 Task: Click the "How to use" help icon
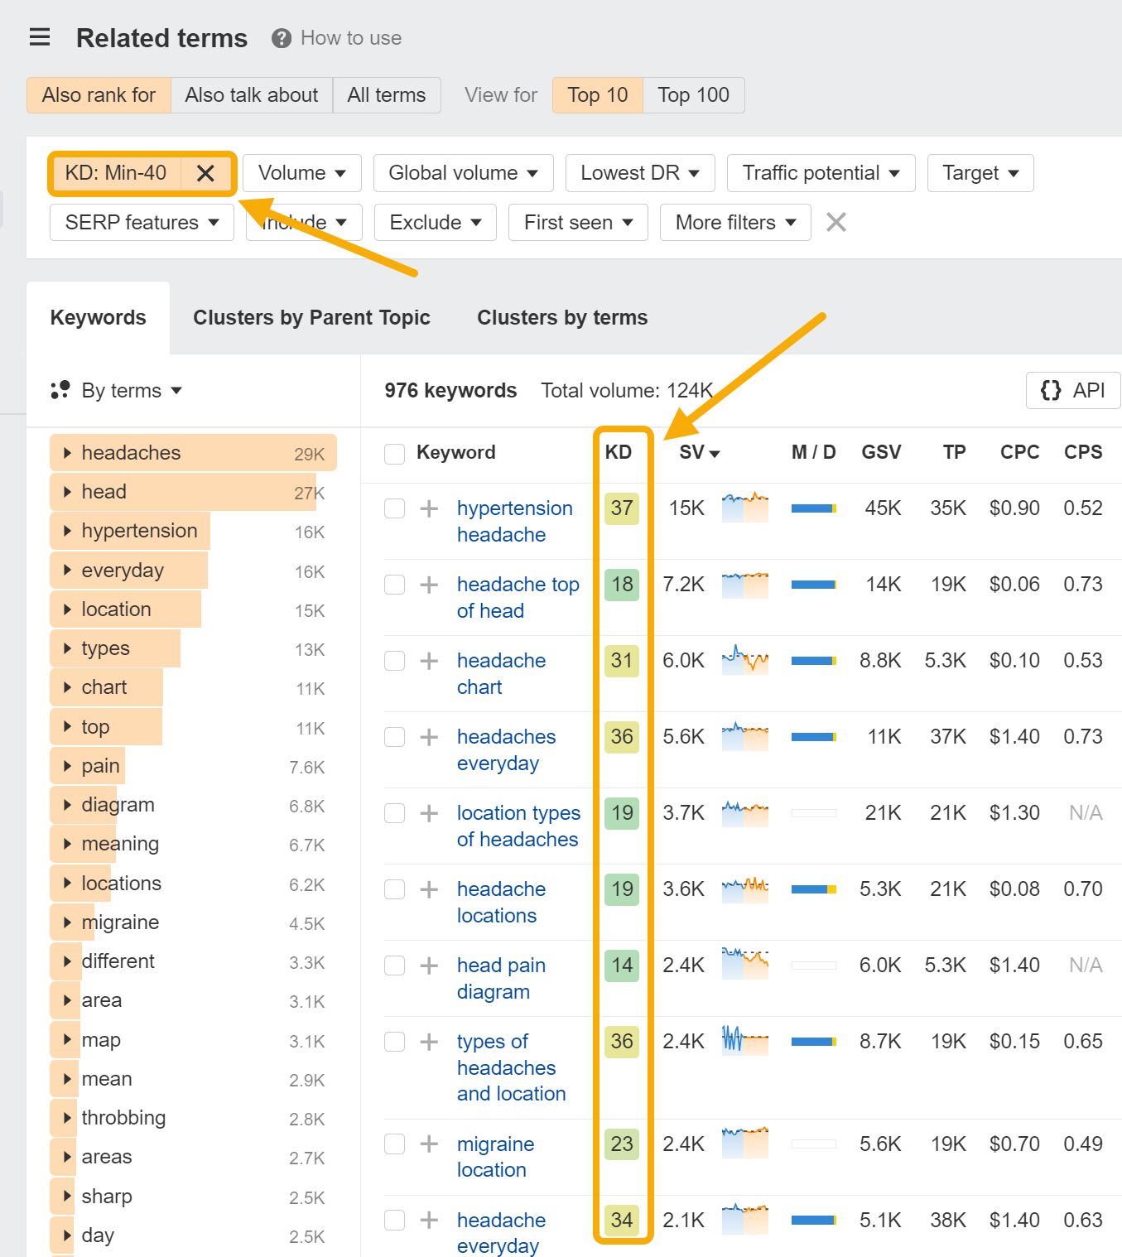coord(280,37)
